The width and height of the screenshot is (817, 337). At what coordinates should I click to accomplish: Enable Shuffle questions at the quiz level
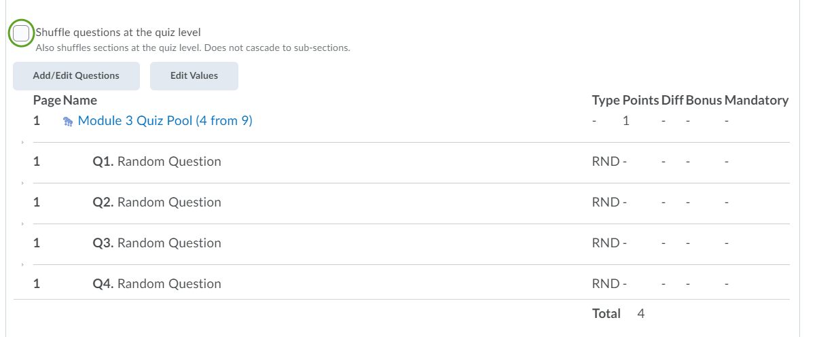(21, 33)
